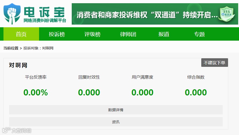
Task: Click the 0.00% feedback rate value
Action: (x=36, y=92)
